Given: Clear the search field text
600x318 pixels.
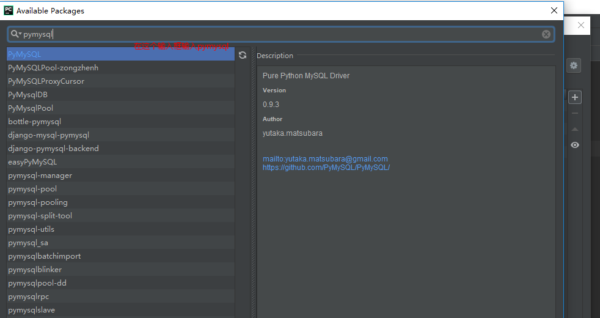Looking at the screenshot, I should click(546, 34).
